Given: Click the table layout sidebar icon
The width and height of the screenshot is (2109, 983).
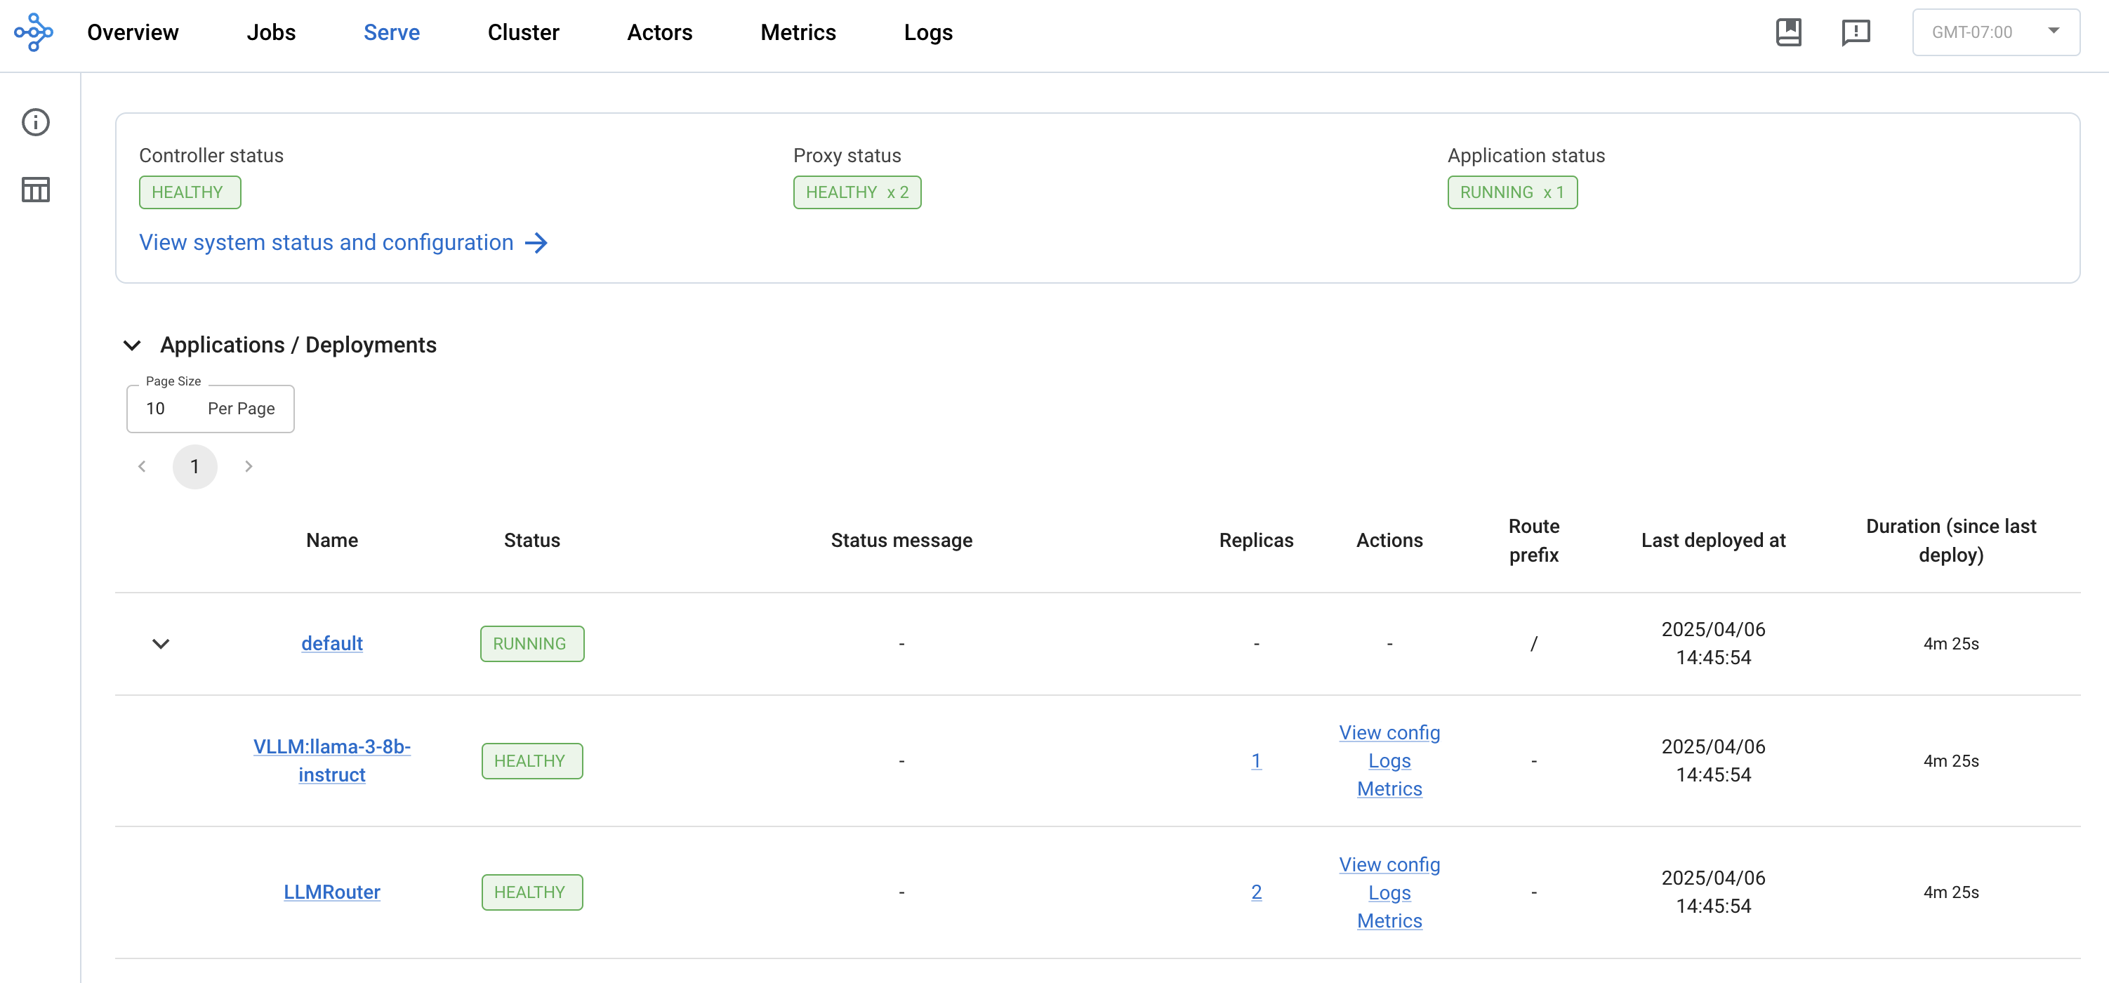Looking at the screenshot, I should pyautogui.click(x=35, y=190).
